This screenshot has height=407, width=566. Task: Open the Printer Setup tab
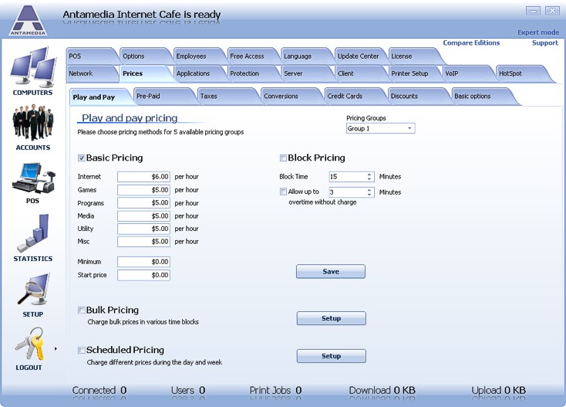pos(413,73)
